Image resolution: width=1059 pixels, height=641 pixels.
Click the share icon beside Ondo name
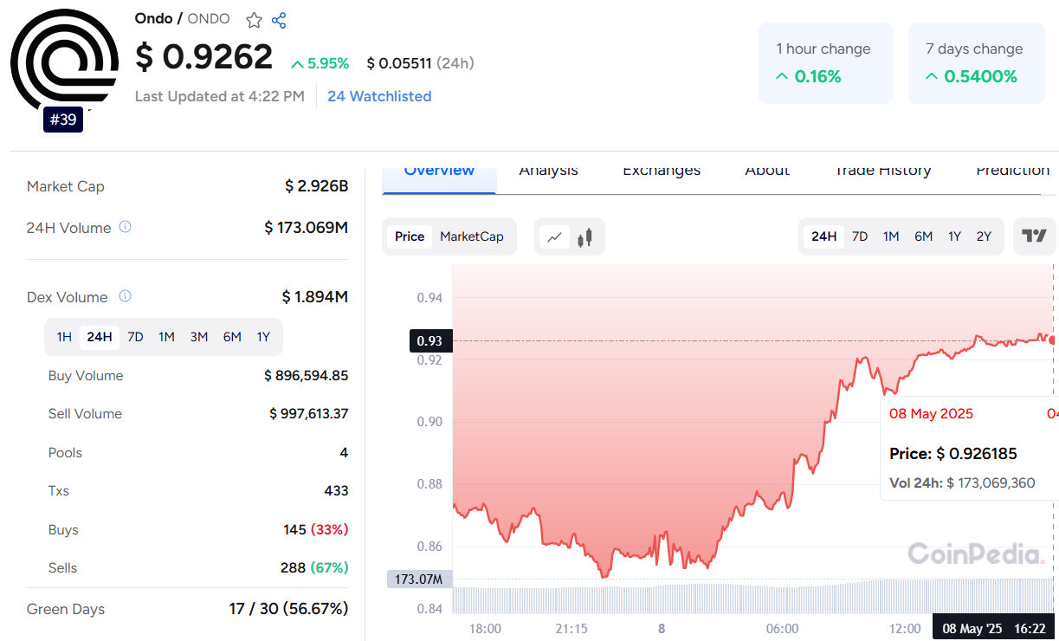click(x=279, y=20)
